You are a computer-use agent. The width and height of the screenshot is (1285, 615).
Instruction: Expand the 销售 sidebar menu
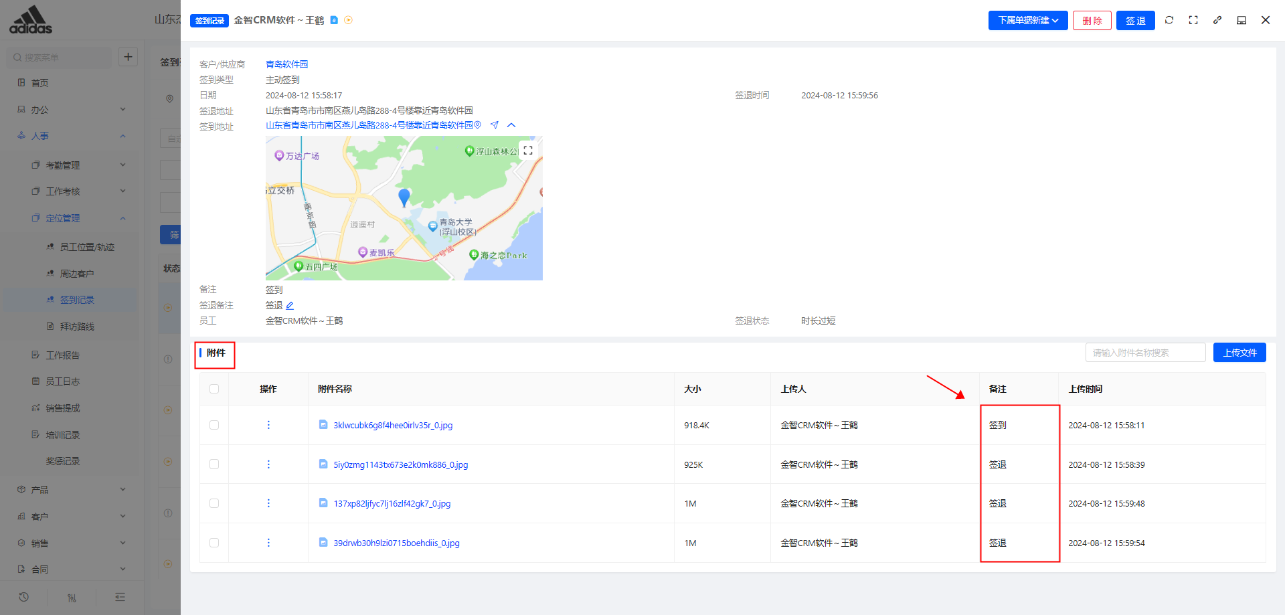tap(72, 543)
